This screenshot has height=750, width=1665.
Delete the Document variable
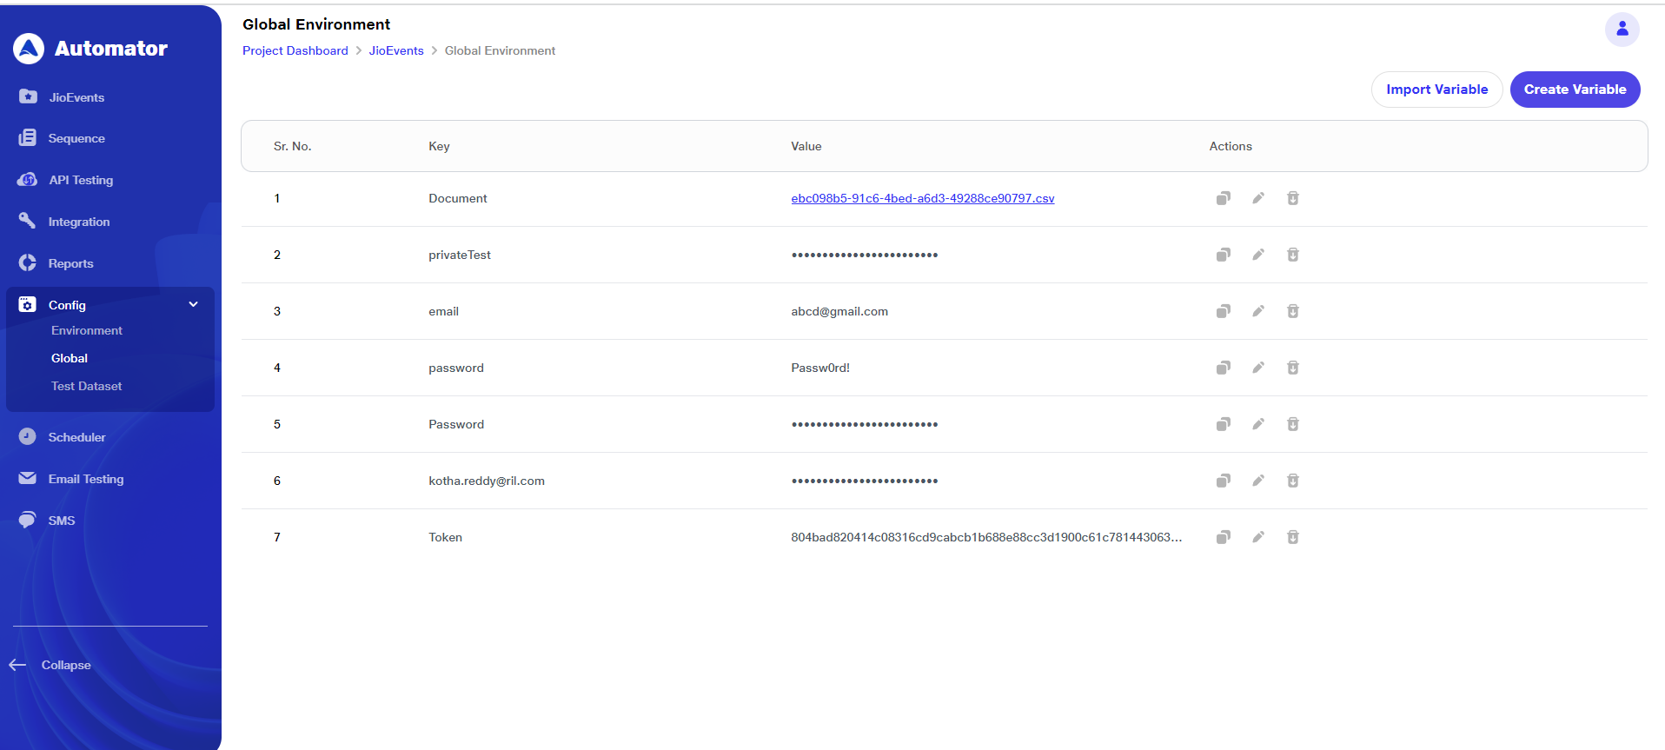(1292, 198)
